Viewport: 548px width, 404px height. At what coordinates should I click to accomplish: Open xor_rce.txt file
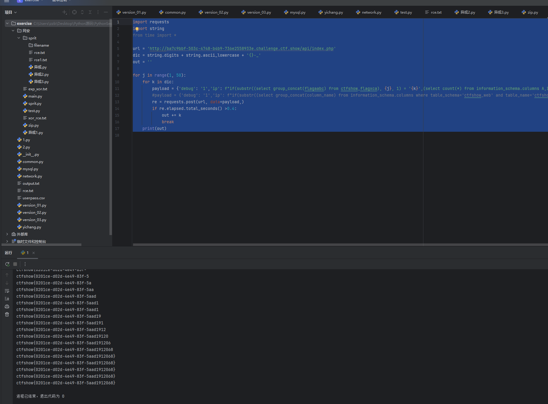click(x=34, y=118)
